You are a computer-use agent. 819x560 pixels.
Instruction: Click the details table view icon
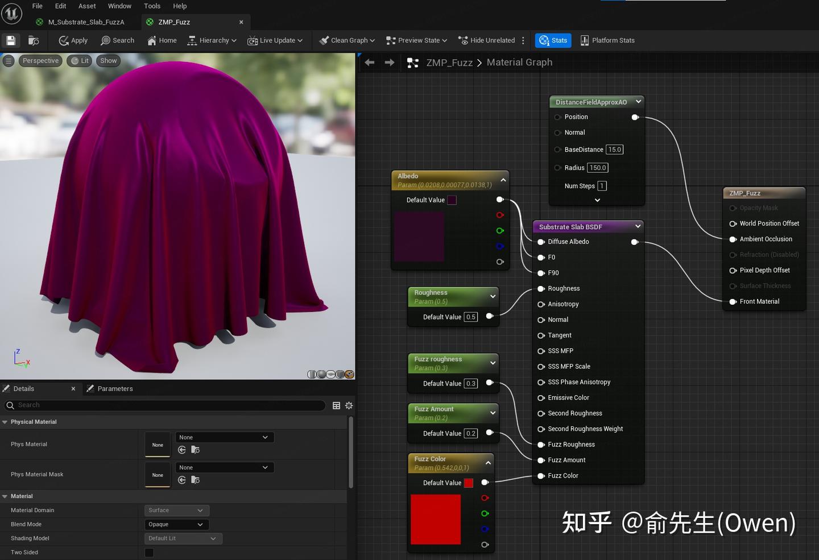(336, 405)
